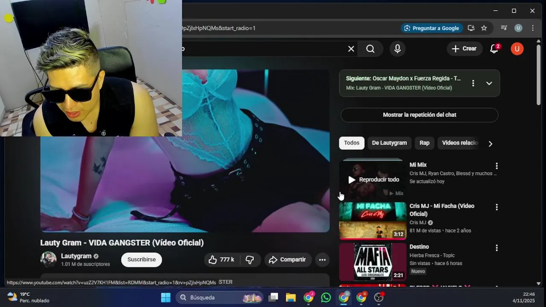Open options menu for Mi Facha video
546x307 pixels.
coord(497,207)
